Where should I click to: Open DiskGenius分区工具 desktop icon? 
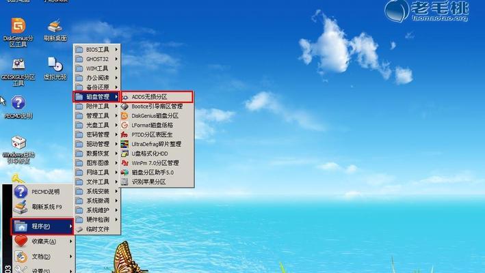18,26
